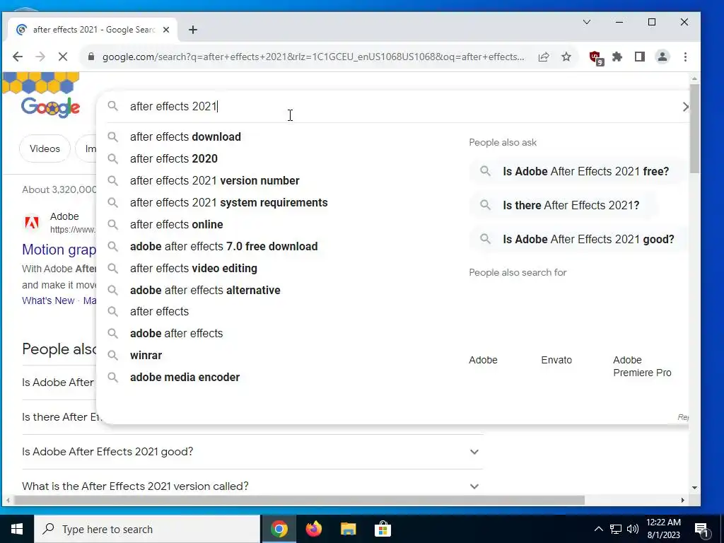Open the volume tray icon

click(633, 529)
